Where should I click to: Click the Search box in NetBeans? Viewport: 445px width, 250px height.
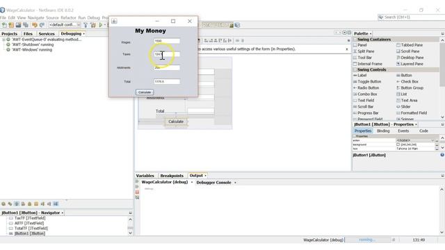click(411, 17)
